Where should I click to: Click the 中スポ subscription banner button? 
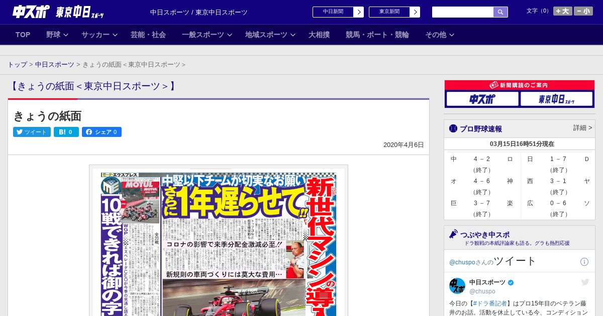pyautogui.click(x=482, y=99)
